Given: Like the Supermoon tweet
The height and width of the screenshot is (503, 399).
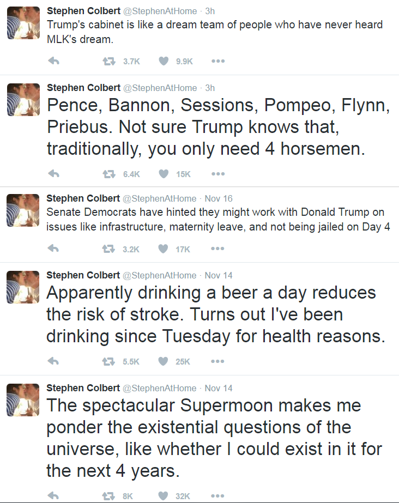Looking at the screenshot, I should (163, 496).
